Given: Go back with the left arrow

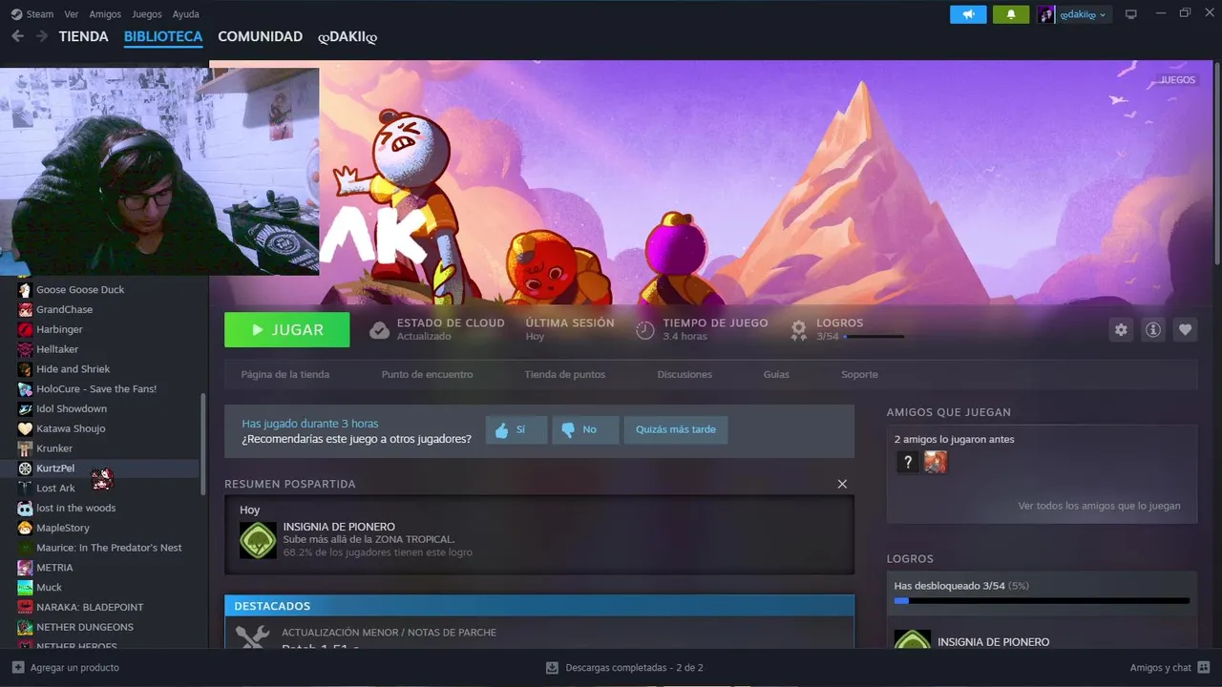Looking at the screenshot, I should [17, 36].
